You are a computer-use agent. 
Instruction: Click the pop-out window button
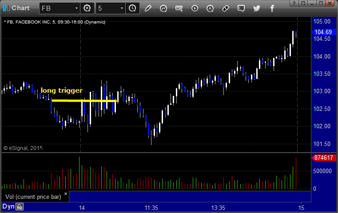tap(303, 3)
